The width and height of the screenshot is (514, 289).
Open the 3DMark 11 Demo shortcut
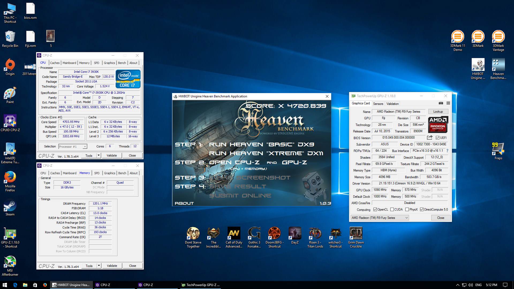(x=458, y=41)
